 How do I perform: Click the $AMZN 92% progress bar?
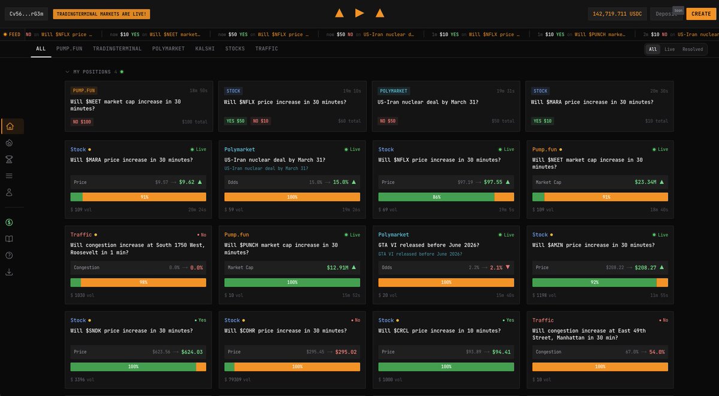click(x=600, y=282)
